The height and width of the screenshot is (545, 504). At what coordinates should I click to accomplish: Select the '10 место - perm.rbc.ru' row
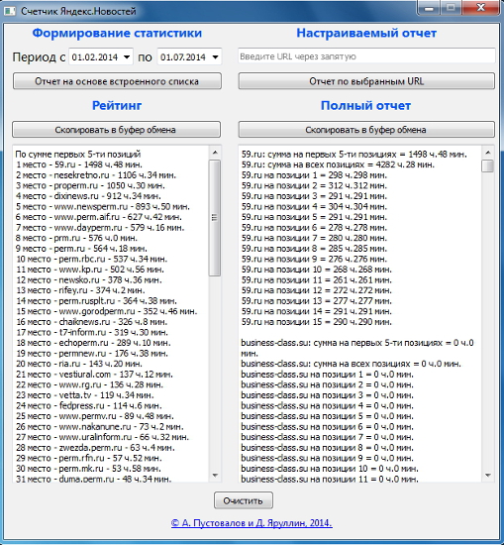92,259
